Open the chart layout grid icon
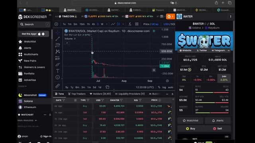 [137, 24]
